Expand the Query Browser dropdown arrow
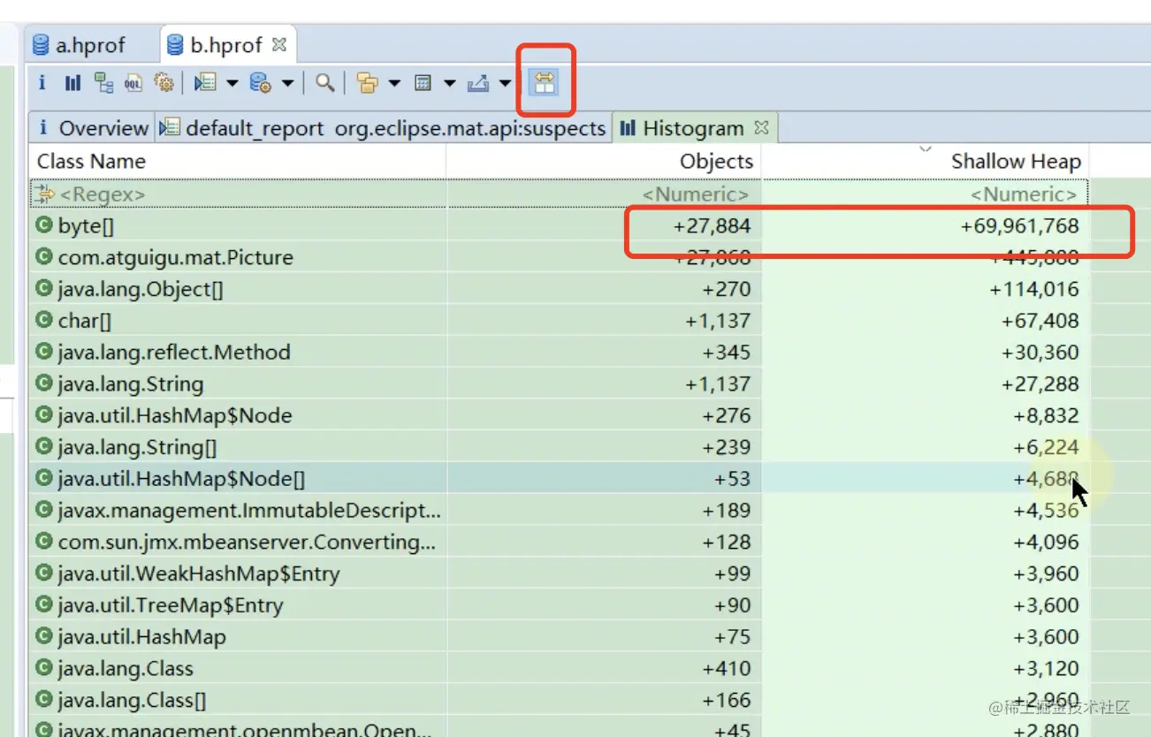Image resolution: width=1151 pixels, height=737 pixels. 287,83
